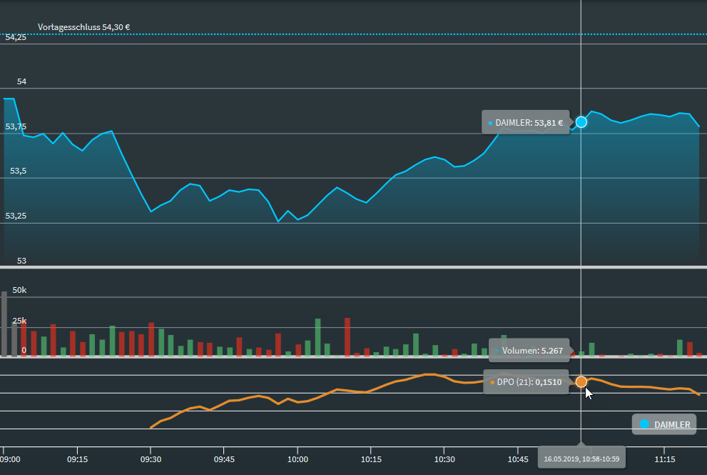Select the 11:15 time axis label
The image size is (707, 475).
point(665,459)
